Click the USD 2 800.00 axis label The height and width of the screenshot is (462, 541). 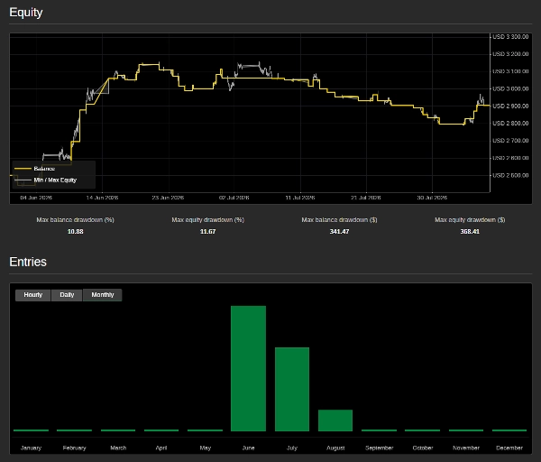pyautogui.click(x=510, y=124)
